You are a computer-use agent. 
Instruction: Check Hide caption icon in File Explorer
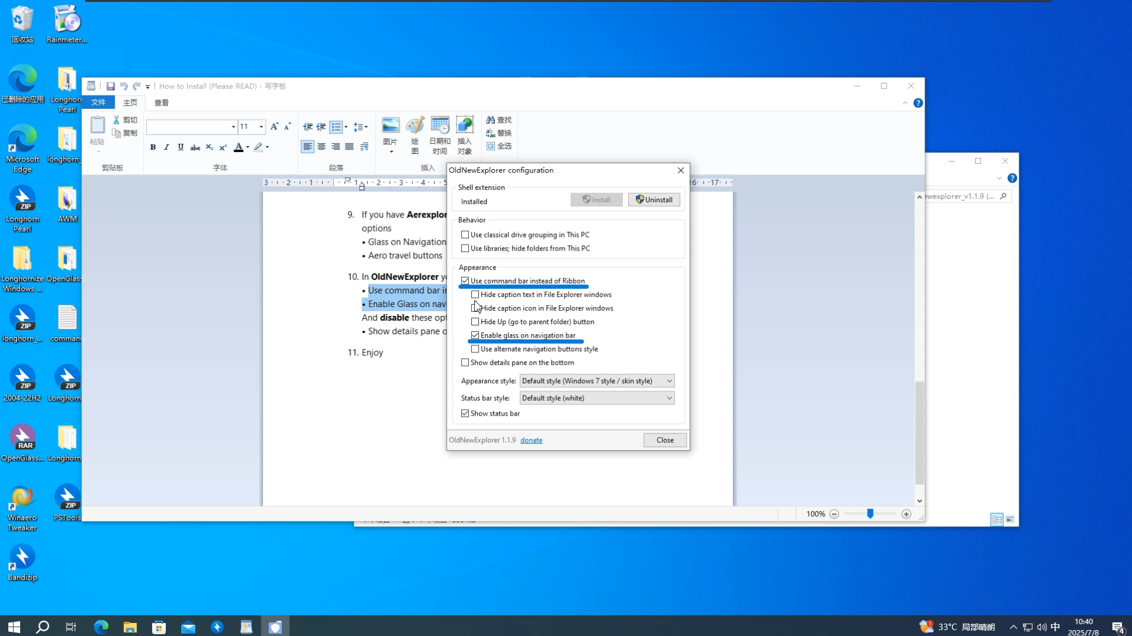point(475,308)
